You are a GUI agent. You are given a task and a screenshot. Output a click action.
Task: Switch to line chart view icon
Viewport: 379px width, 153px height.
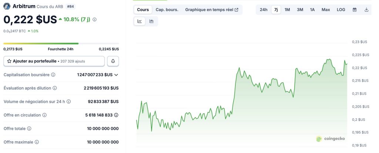click(140, 21)
